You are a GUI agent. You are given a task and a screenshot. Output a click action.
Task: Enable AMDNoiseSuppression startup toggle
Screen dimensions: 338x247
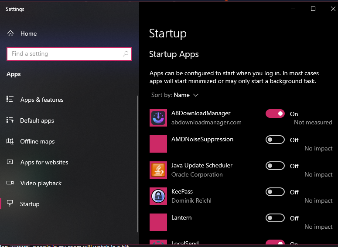(275, 140)
